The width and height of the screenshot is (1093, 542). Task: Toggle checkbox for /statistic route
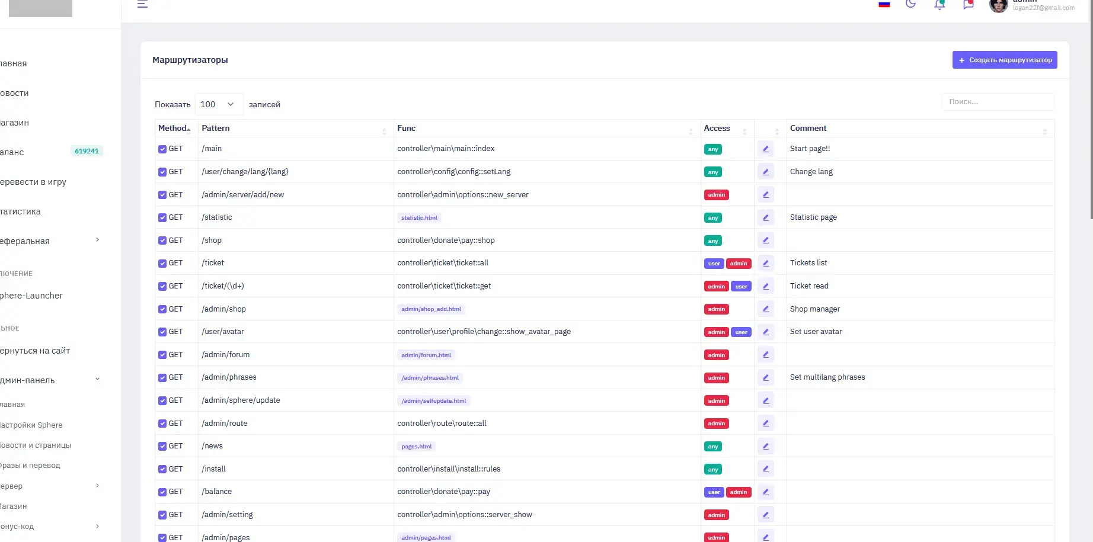(x=162, y=217)
